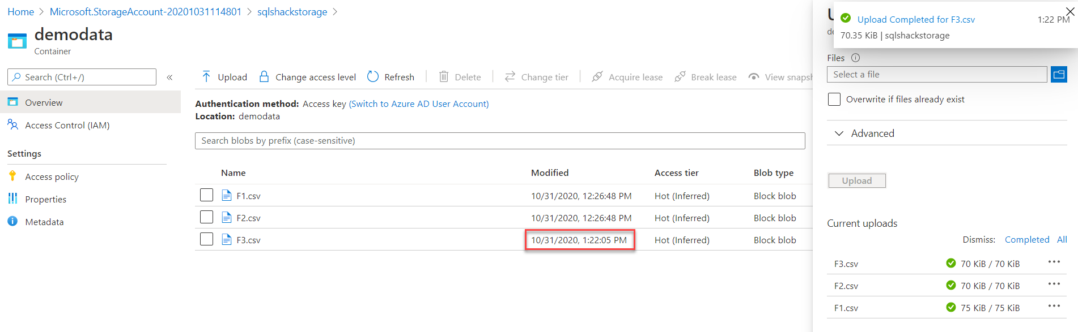The width and height of the screenshot is (1078, 332).
Task: Navigate to sqlshackstorage breadcrumb
Action: 292,12
